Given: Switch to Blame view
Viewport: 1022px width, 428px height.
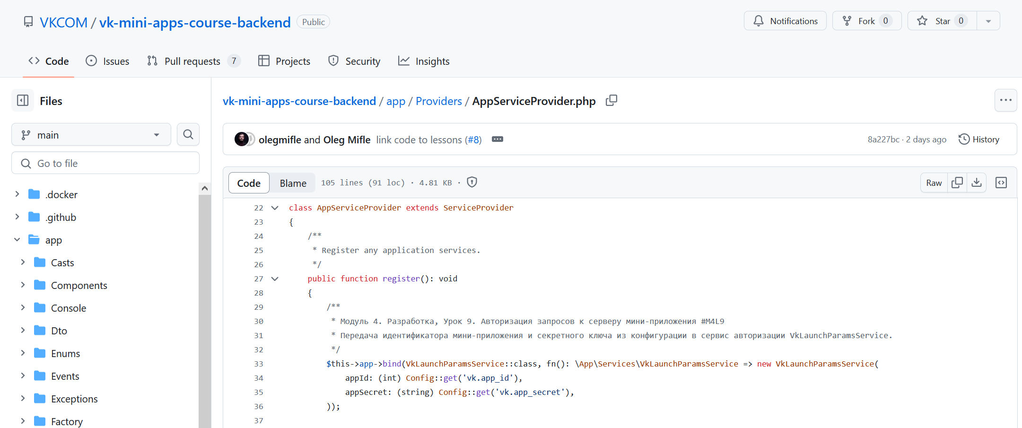Looking at the screenshot, I should point(293,183).
